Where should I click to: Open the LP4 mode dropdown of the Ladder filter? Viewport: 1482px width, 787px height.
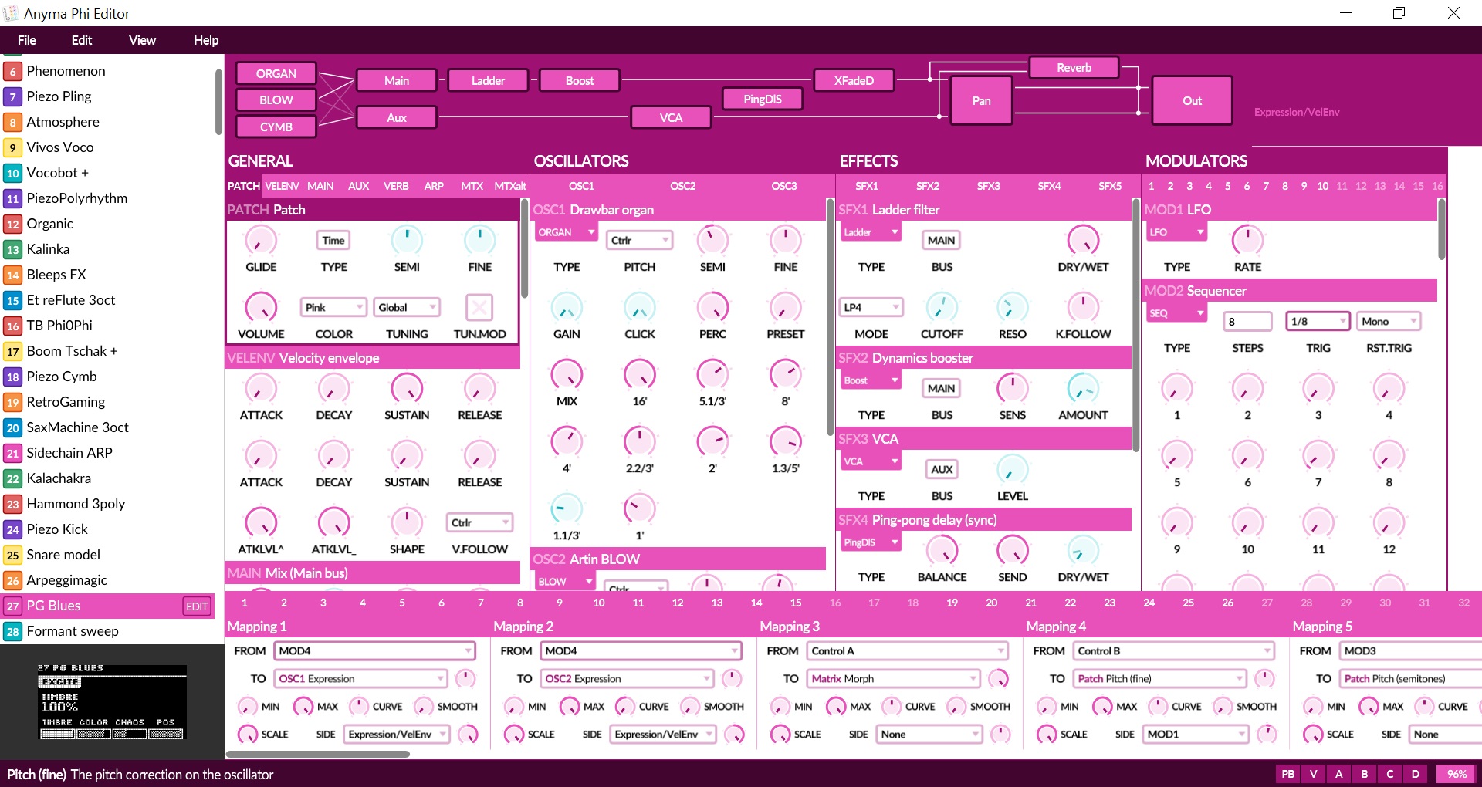[x=871, y=306]
